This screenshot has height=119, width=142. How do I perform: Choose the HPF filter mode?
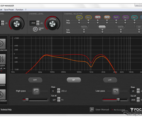coord(35,80)
